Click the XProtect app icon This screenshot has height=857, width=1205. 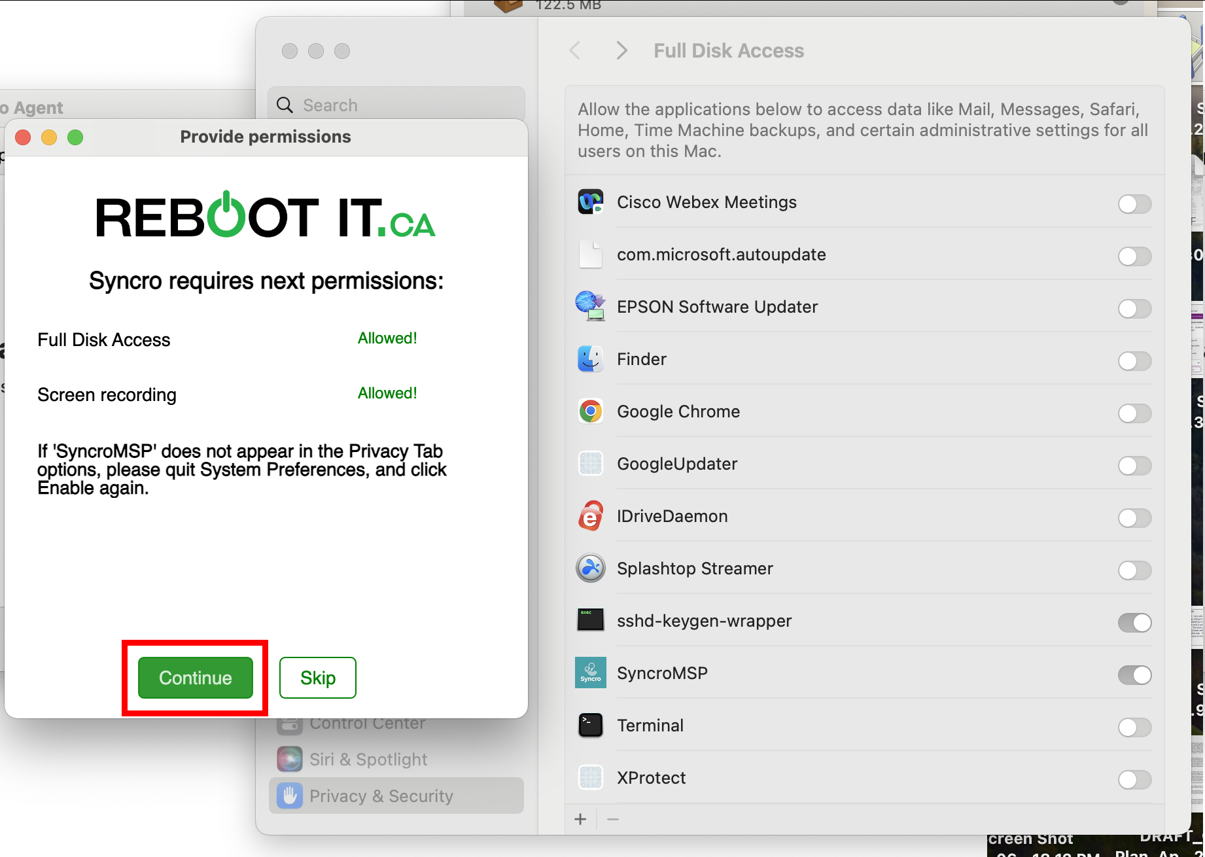point(591,778)
